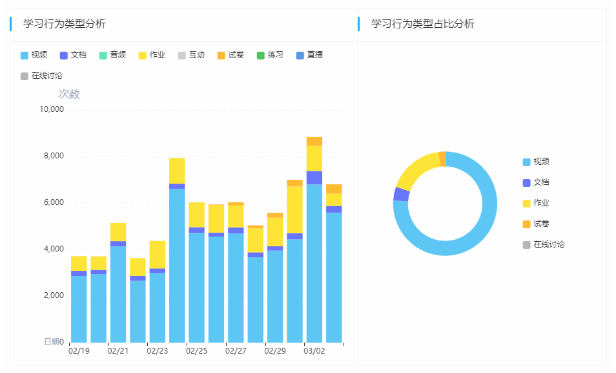Click the 练习 legend color marker

[x=260, y=55]
